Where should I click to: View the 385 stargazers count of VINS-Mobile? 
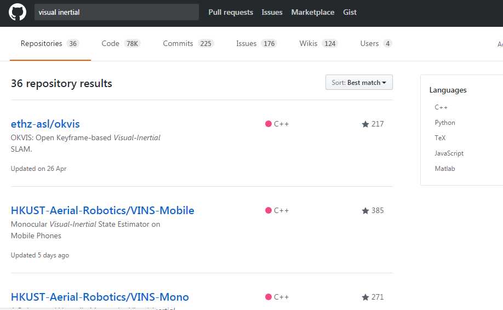(x=377, y=211)
